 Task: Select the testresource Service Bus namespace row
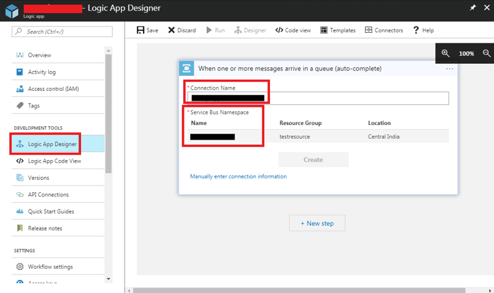click(x=317, y=136)
